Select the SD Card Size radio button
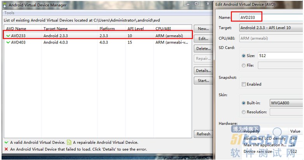Viewport: 304px width, 160px height. [x=244, y=56]
